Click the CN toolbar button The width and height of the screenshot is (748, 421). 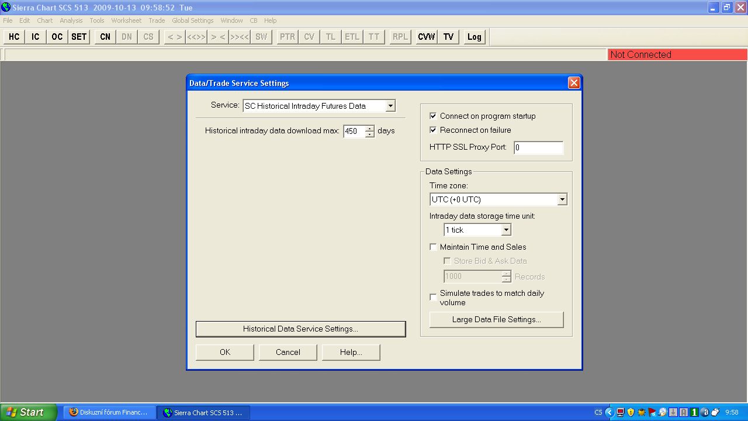coord(105,37)
